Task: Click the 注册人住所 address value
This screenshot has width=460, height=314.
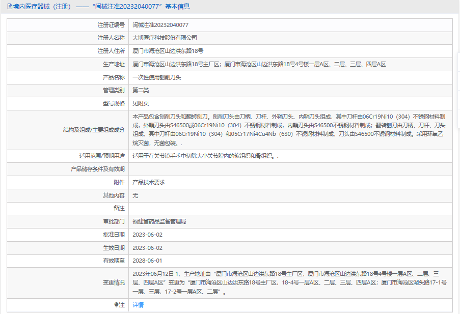Action: (168, 51)
